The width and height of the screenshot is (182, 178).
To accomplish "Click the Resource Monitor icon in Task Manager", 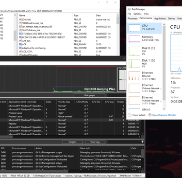I will (150, 115).
